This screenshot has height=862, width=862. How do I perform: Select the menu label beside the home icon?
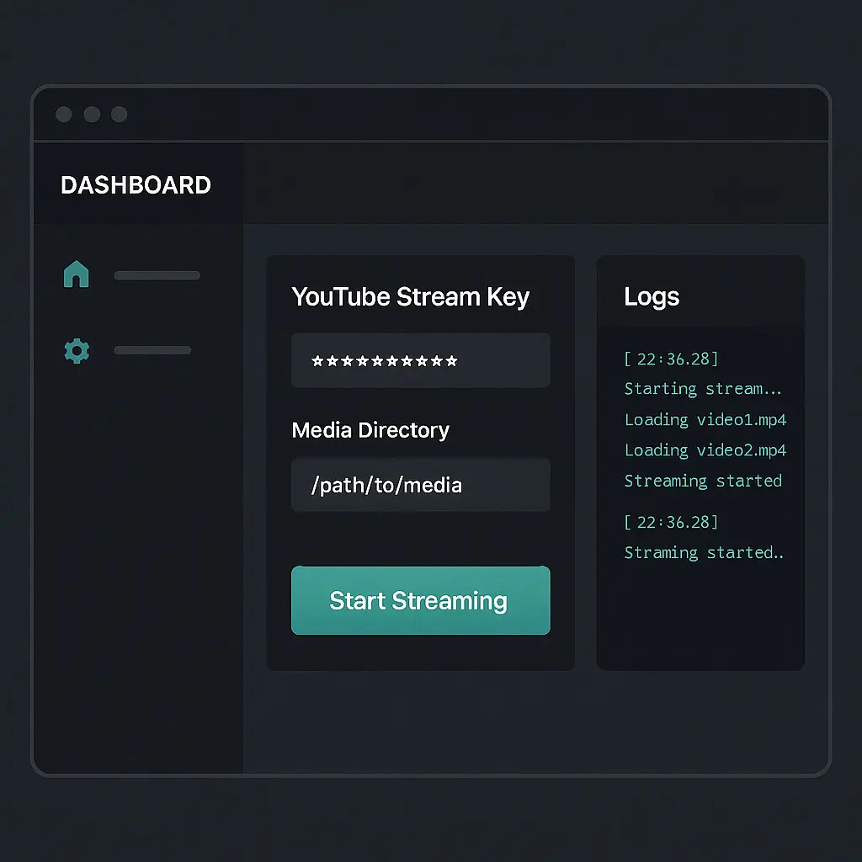[x=157, y=275]
